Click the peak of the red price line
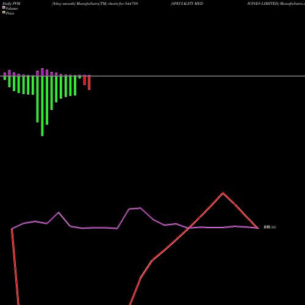The width and height of the screenshot is (305, 305). pyautogui.click(x=223, y=193)
